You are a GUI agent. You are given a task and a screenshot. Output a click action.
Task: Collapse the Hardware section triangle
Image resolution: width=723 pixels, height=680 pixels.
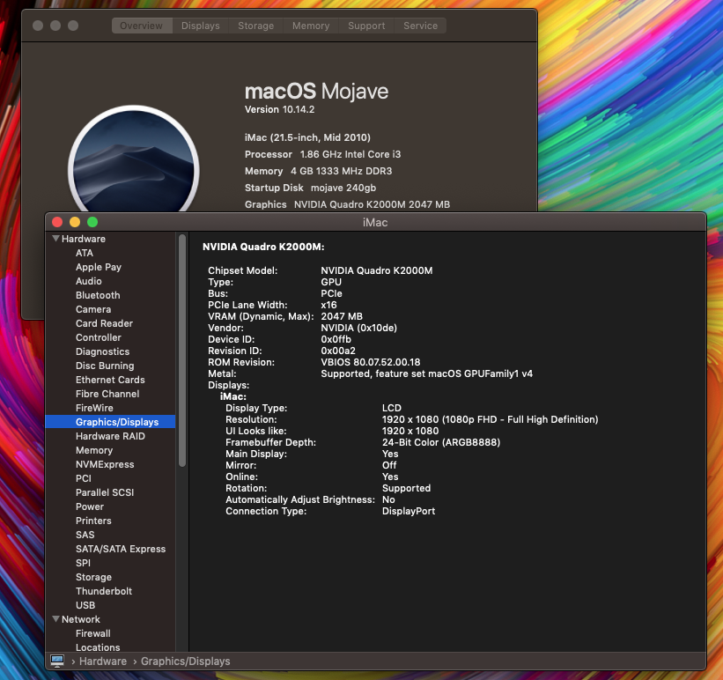55,239
